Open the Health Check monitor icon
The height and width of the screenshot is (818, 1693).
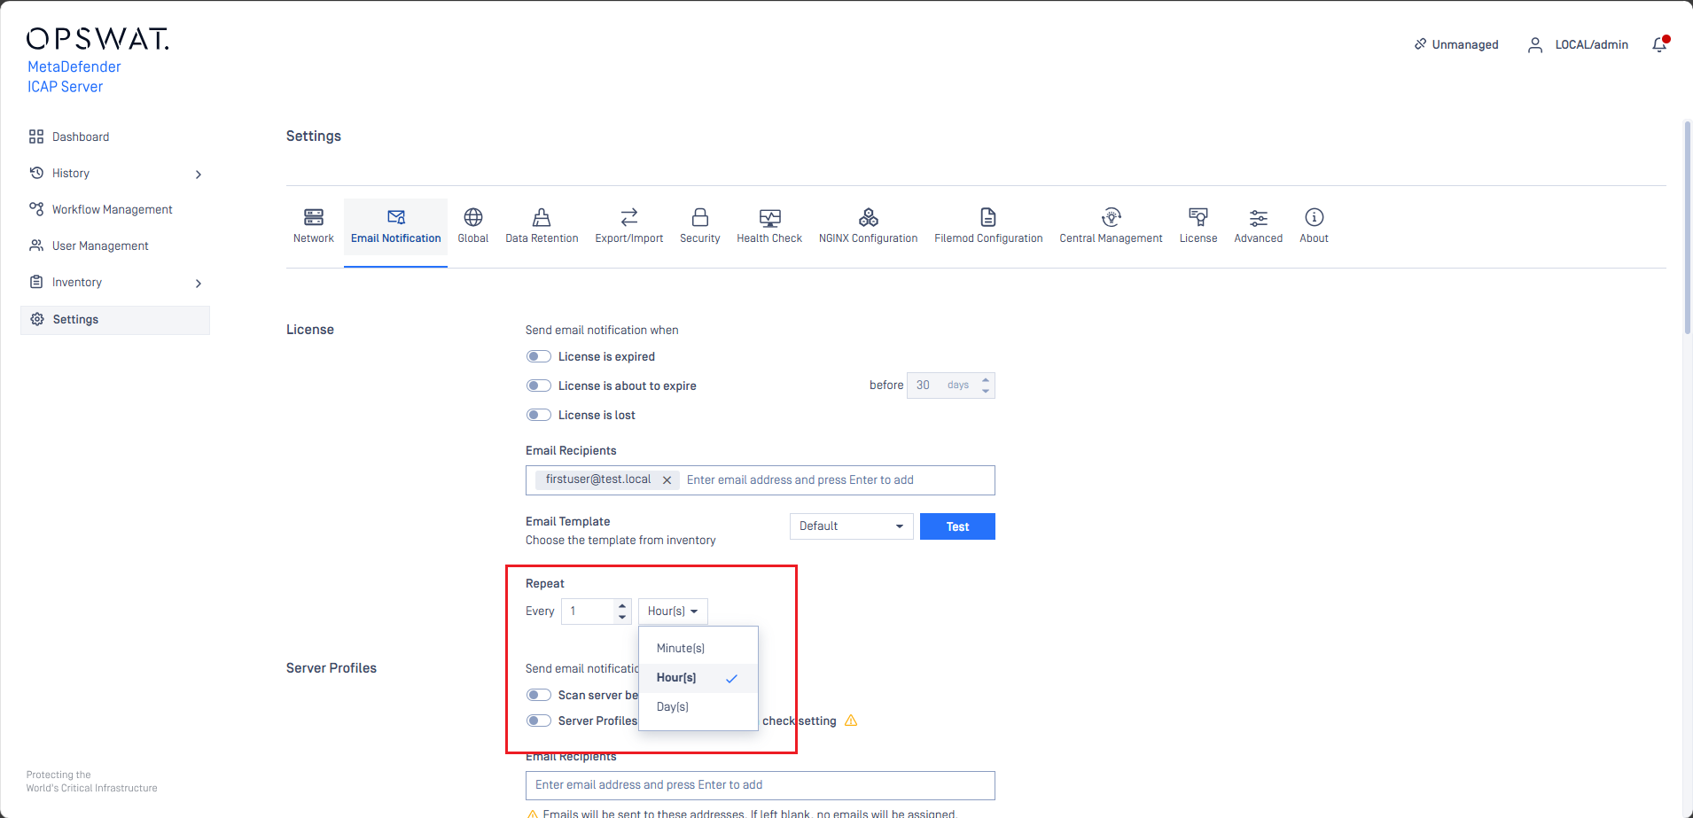pyautogui.click(x=769, y=217)
